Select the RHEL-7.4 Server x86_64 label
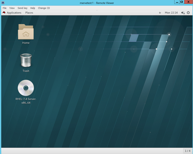The image size is (193, 154). (x=26, y=101)
